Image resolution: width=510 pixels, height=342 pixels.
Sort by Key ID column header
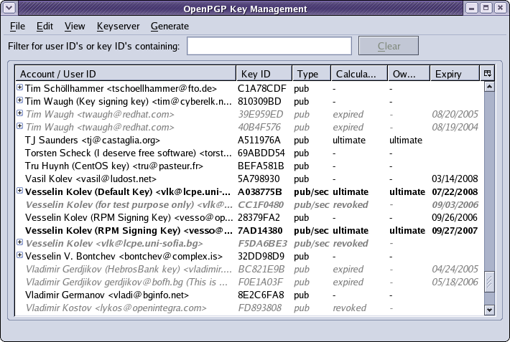click(x=264, y=74)
